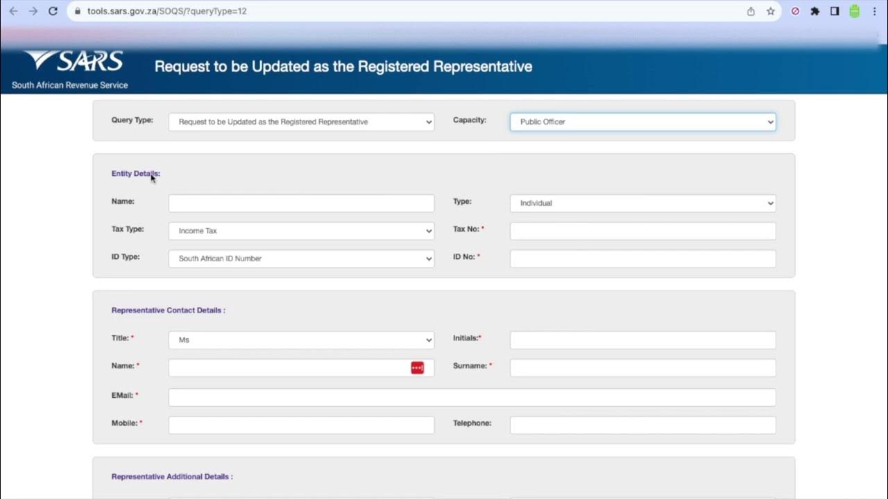Open the Title dropdown showing Ms
This screenshot has height=499, width=888.
point(301,340)
